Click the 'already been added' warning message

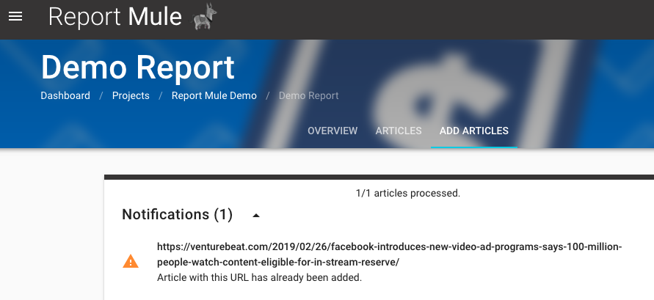coord(259,278)
